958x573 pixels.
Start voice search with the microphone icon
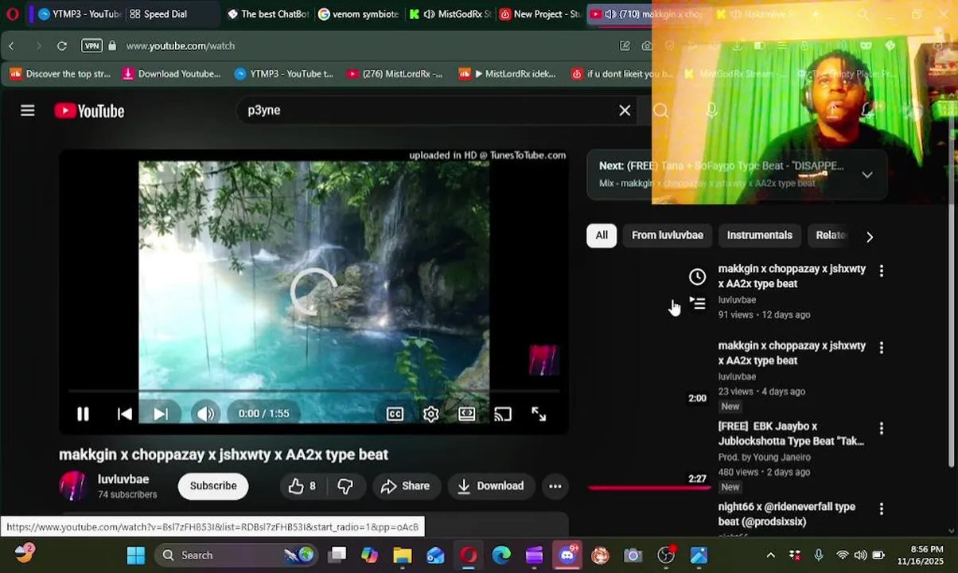(711, 111)
